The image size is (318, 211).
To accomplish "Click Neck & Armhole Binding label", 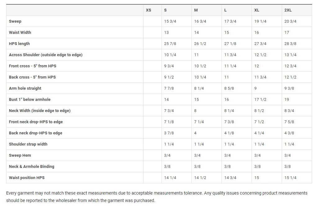I will [x=32, y=167].
